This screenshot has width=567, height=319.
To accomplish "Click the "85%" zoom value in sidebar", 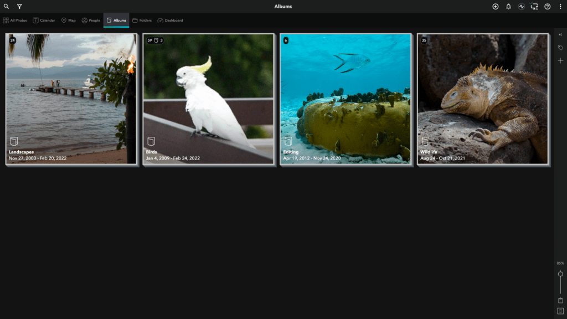I will coord(560,263).
